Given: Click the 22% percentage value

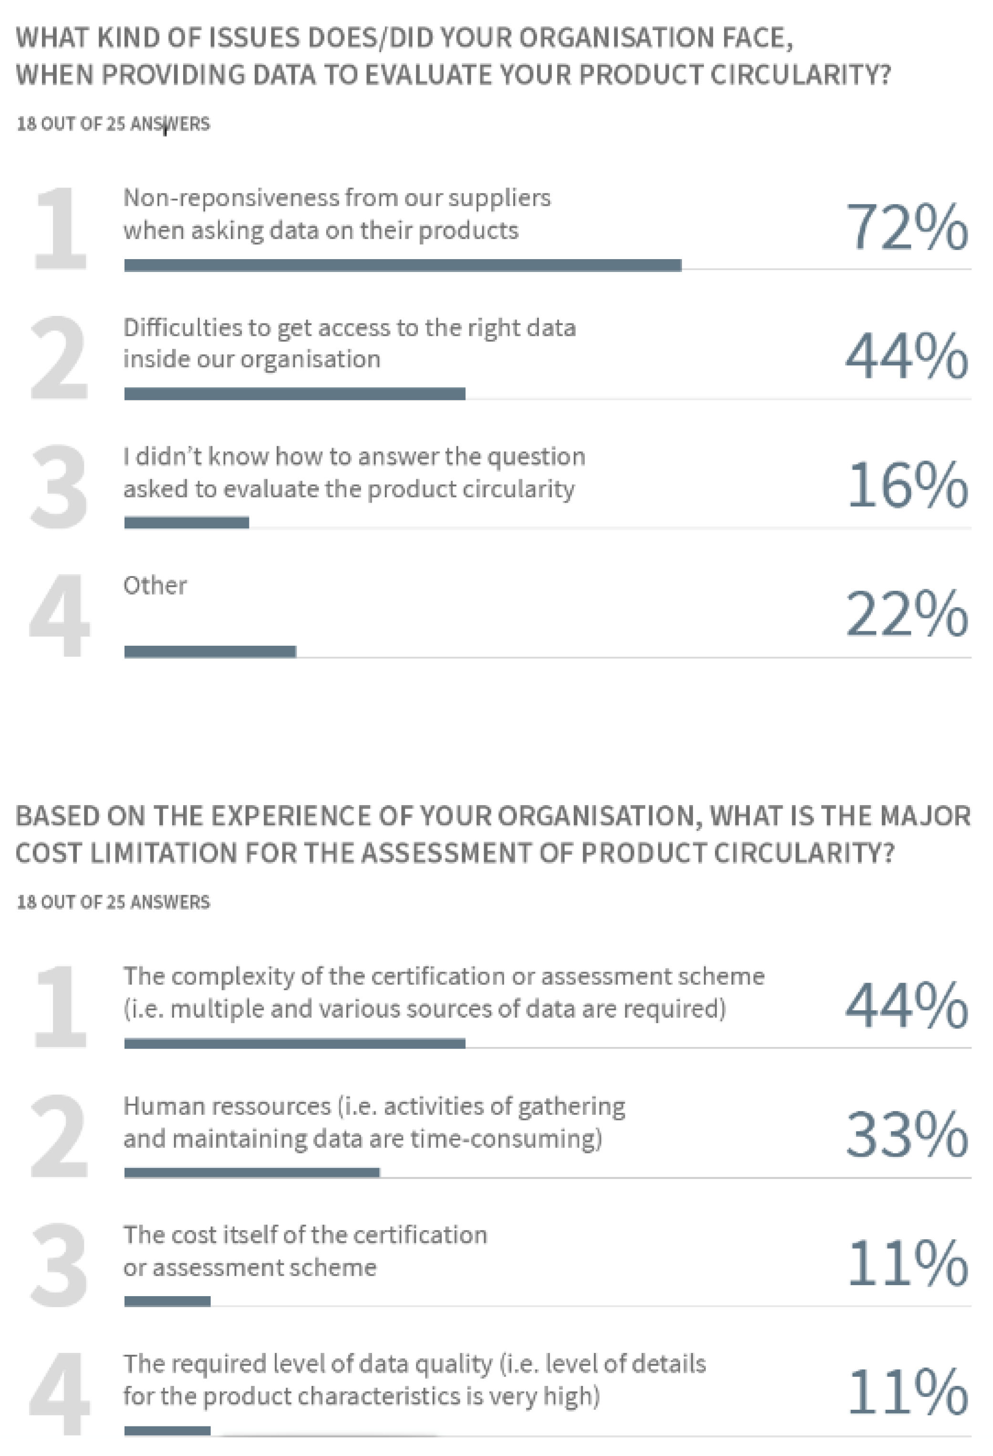Looking at the screenshot, I should [906, 614].
